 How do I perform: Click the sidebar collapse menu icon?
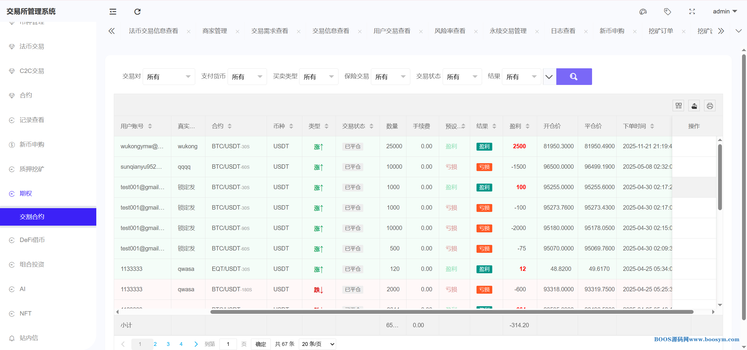pos(113,12)
